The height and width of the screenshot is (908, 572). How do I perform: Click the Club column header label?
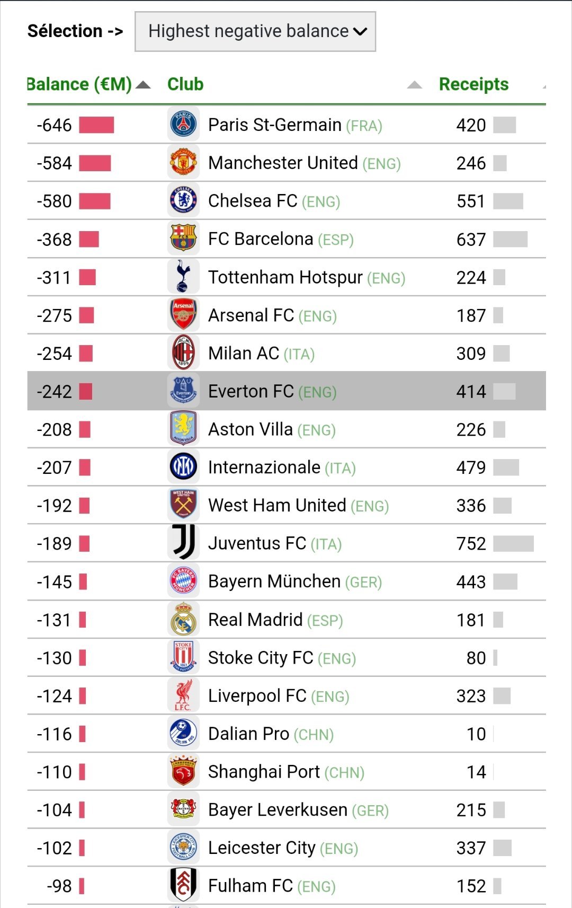[x=185, y=84]
